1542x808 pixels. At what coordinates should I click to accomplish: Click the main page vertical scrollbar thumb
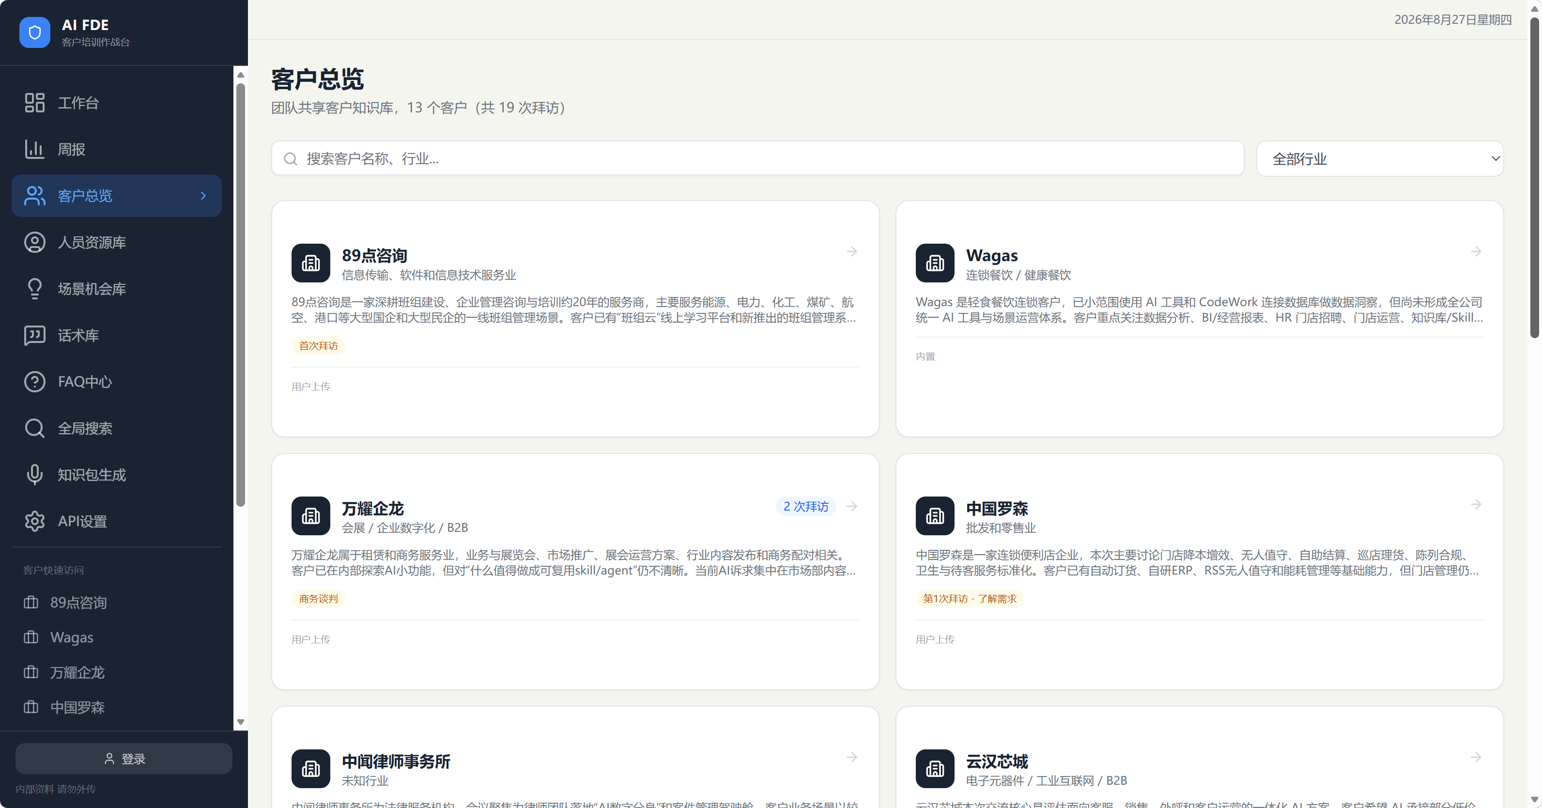1534,177
